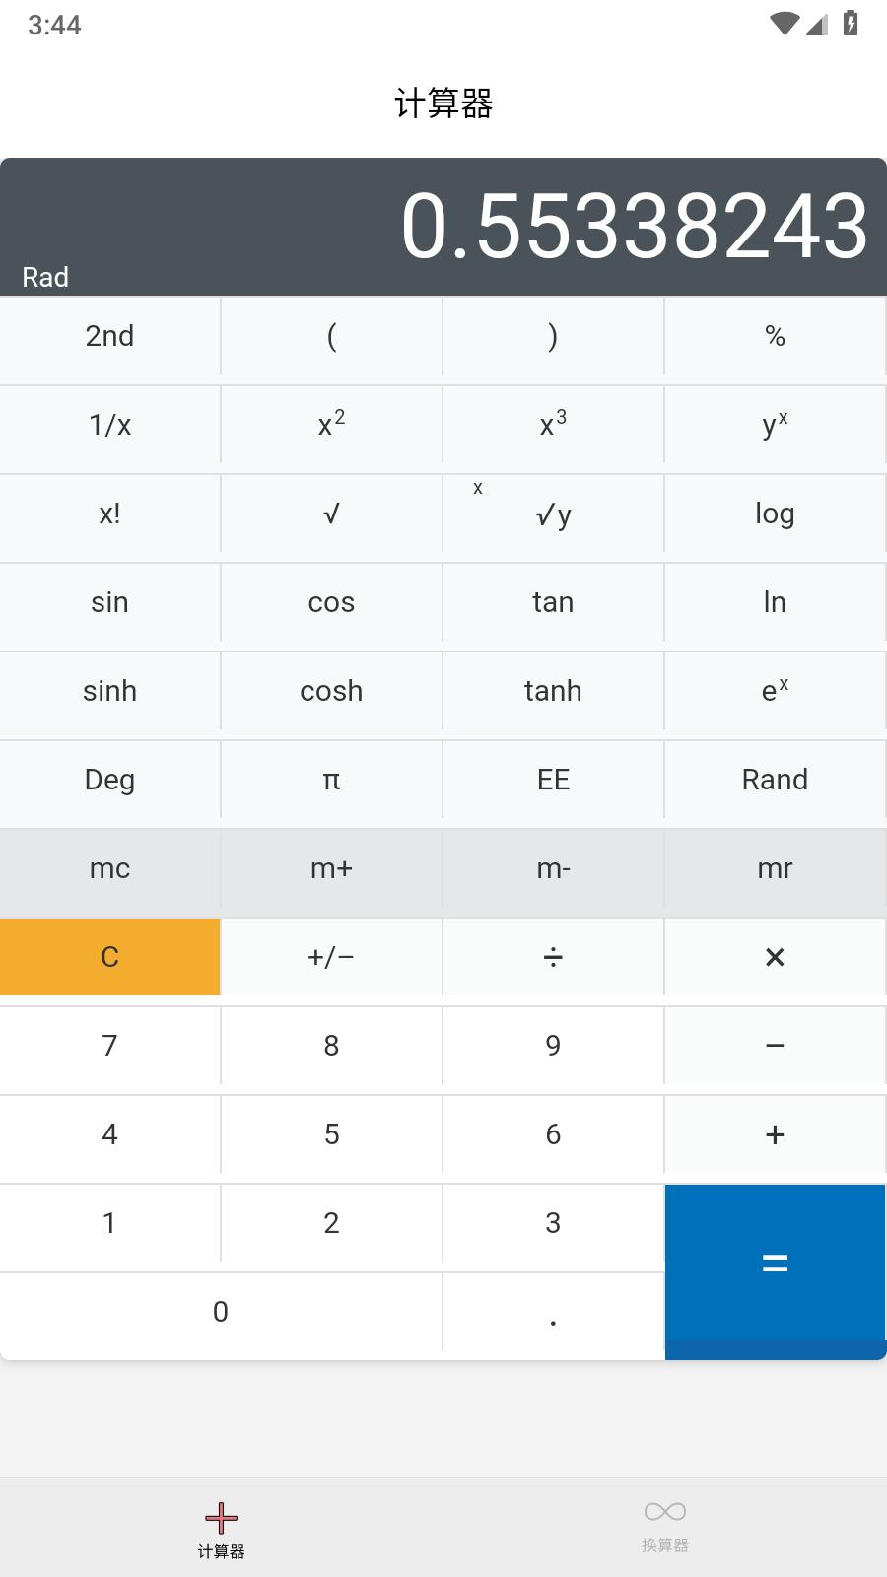
Task: Tap the division symbol key
Action: (553, 957)
